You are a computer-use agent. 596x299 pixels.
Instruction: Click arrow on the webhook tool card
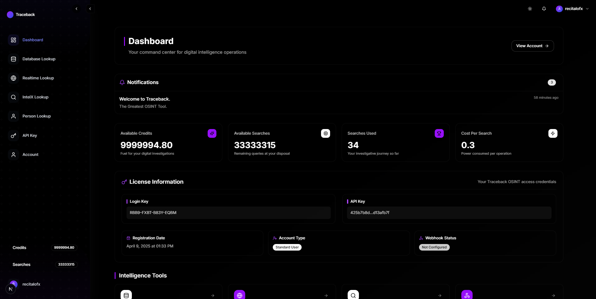coord(553,296)
